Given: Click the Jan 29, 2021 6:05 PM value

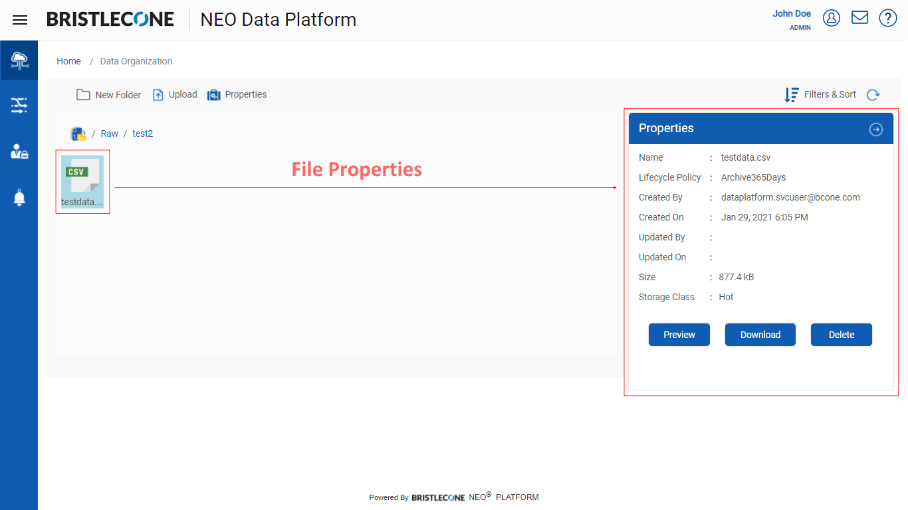Looking at the screenshot, I should pos(764,217).
